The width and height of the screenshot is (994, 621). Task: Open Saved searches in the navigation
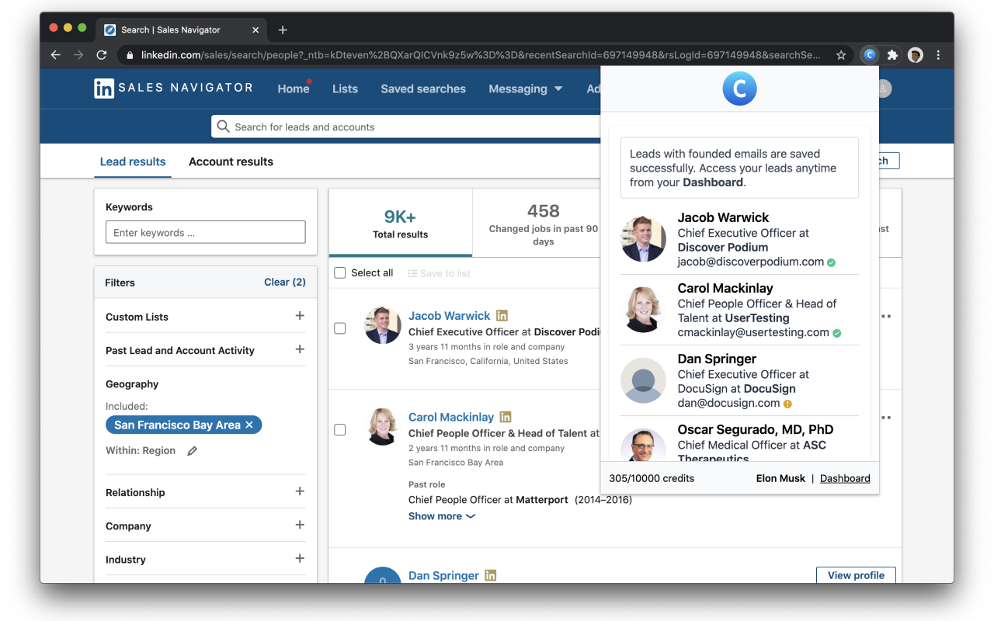(423, 88)
